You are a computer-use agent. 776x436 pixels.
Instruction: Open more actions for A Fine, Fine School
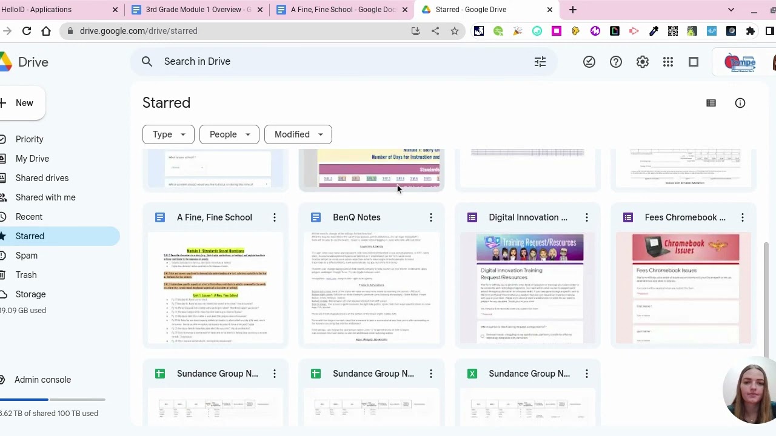tap(275, 217)
